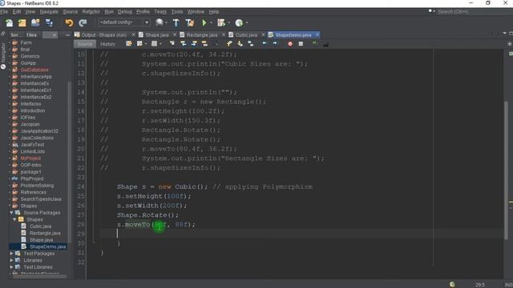Select the History view button
The width and height of the screenshot is (513, 288).
tap(107, 44)
